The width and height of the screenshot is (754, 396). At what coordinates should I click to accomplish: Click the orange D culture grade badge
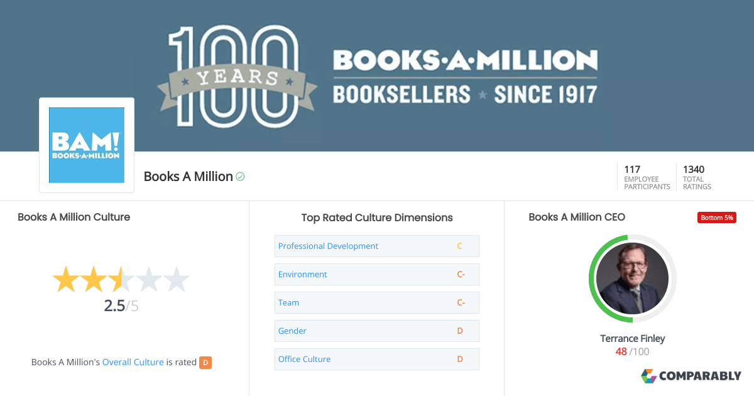tap(204, 362)
